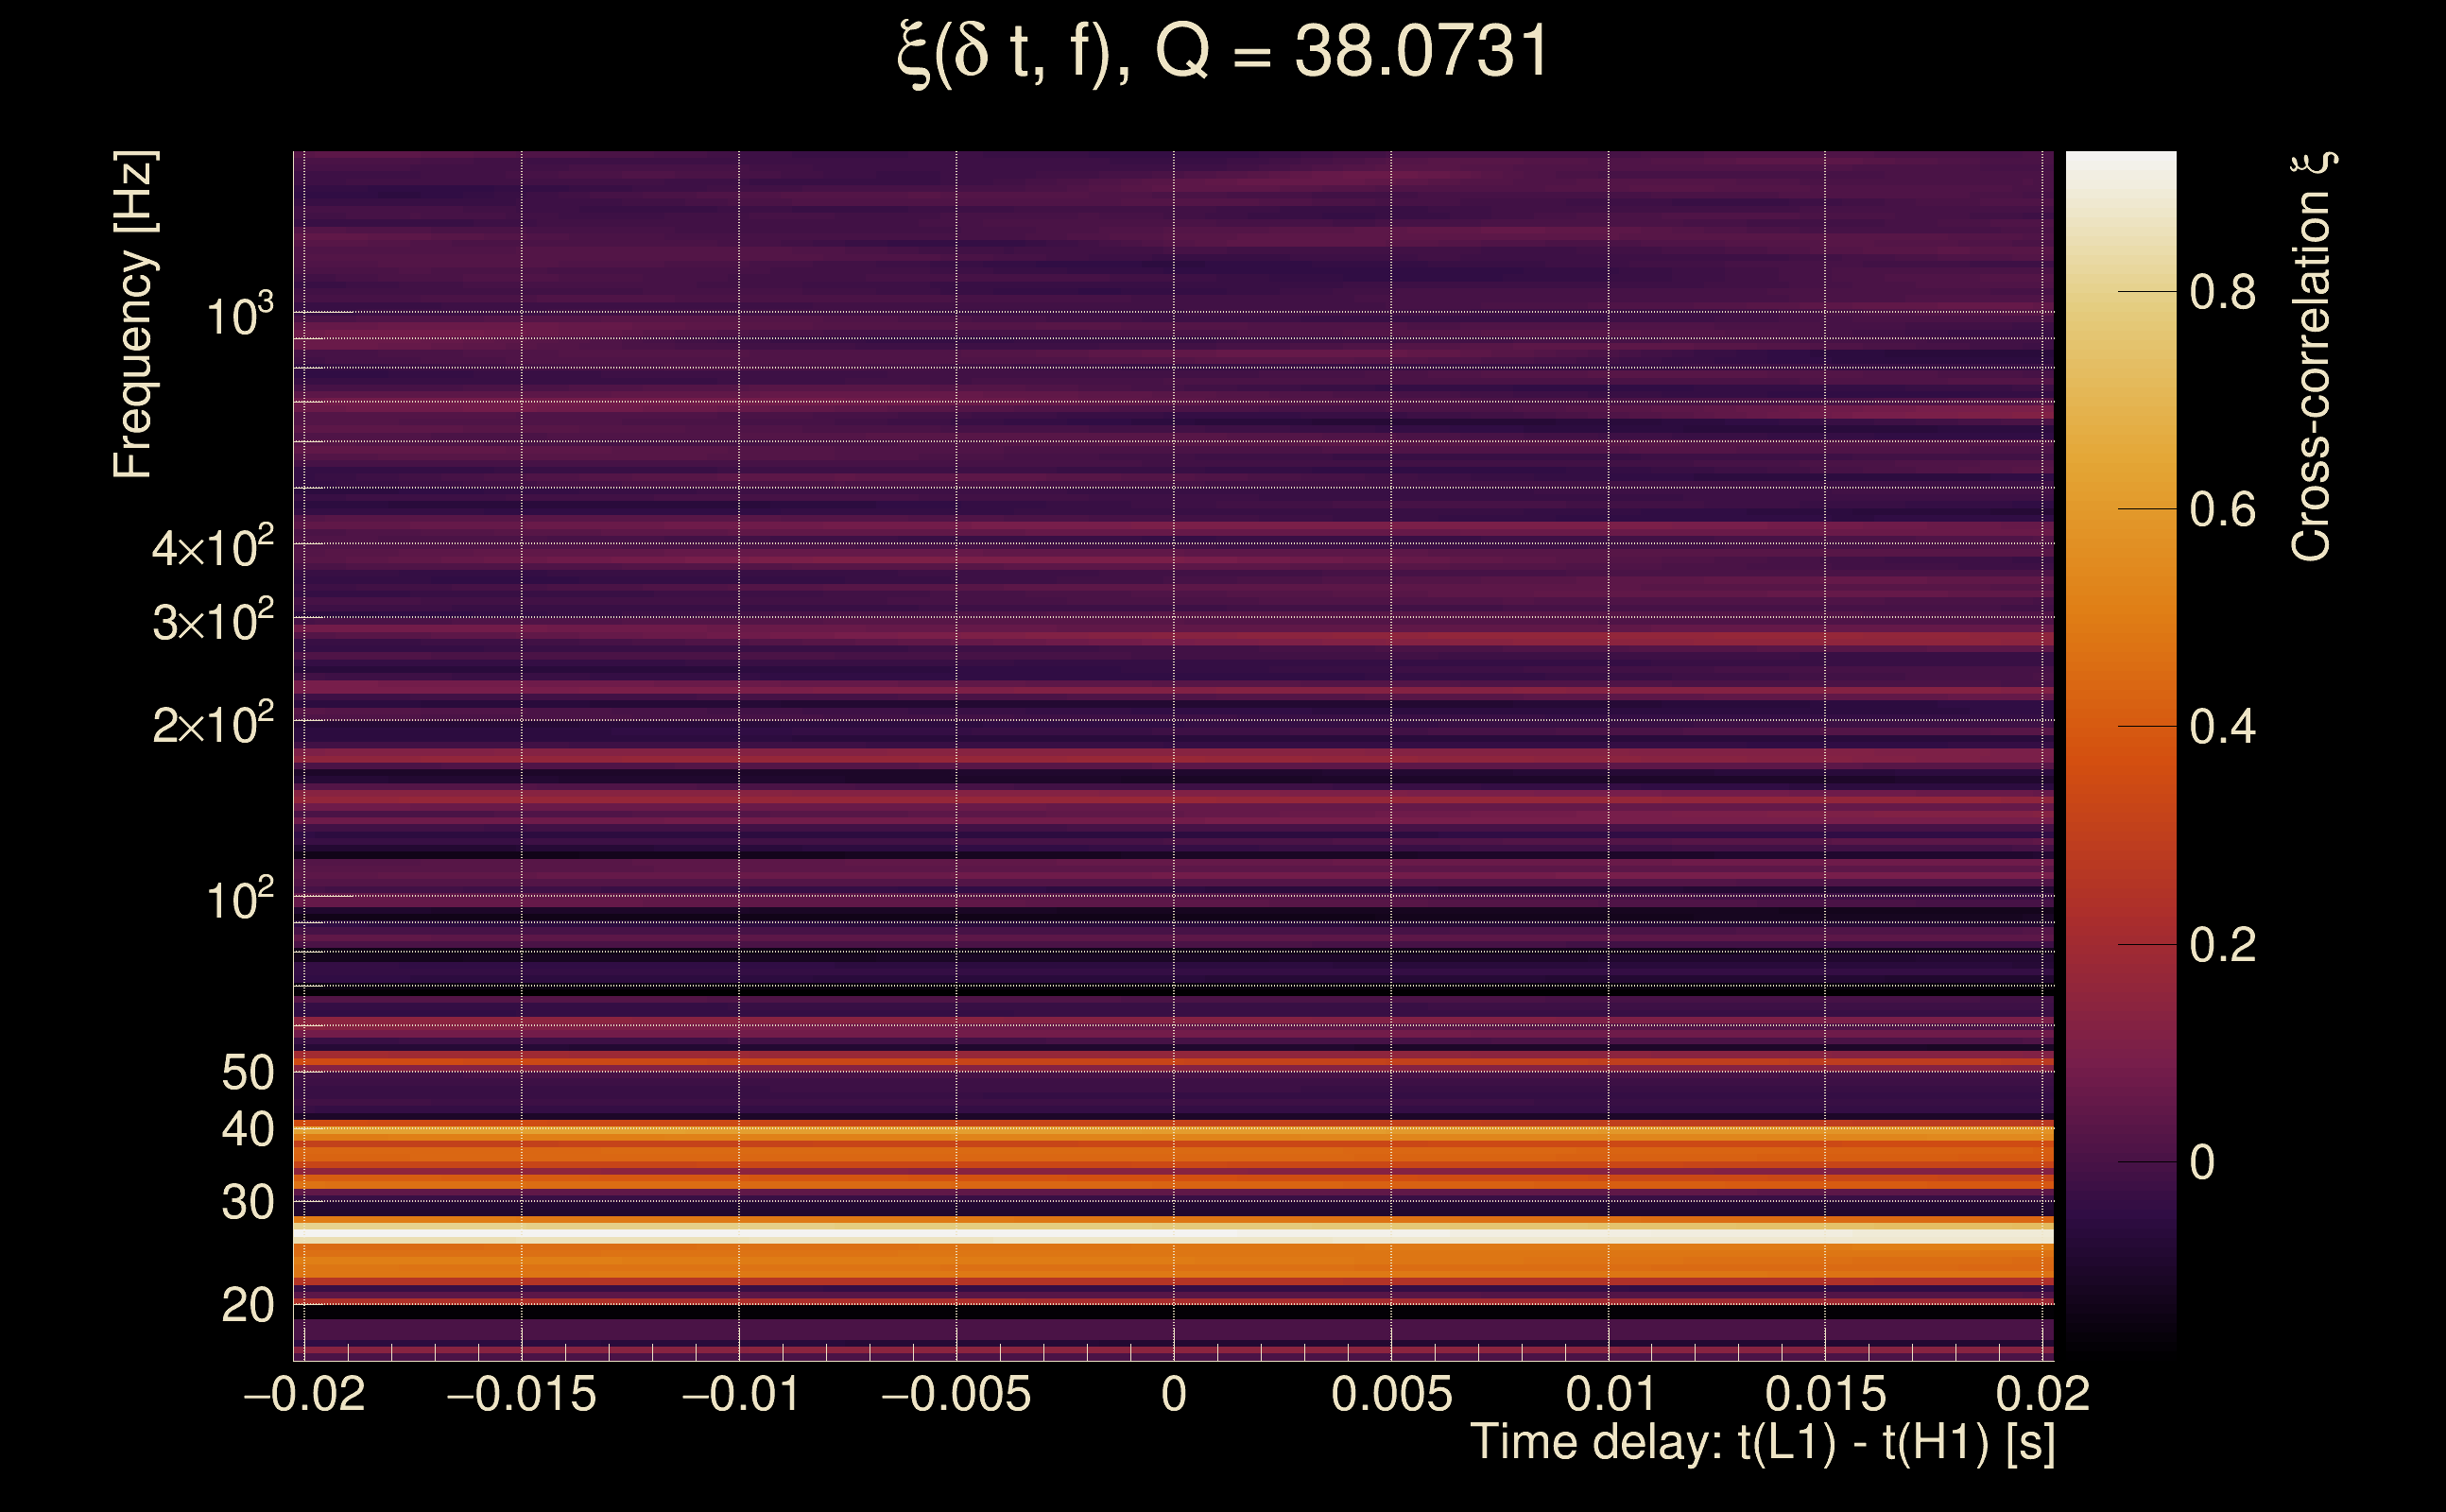This screenshot has height=1512, width=2446.
Task: Click the 0 tick label on the x-axis
Action: pos(1174,1394)
